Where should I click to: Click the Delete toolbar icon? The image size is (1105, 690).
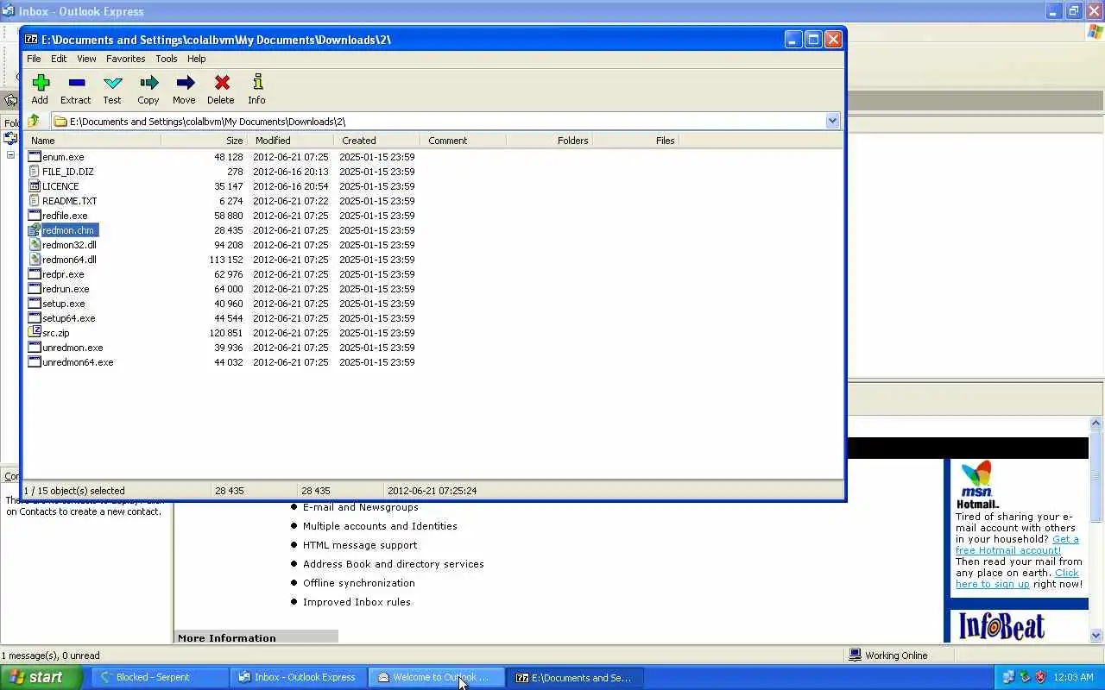pos(221,83)
